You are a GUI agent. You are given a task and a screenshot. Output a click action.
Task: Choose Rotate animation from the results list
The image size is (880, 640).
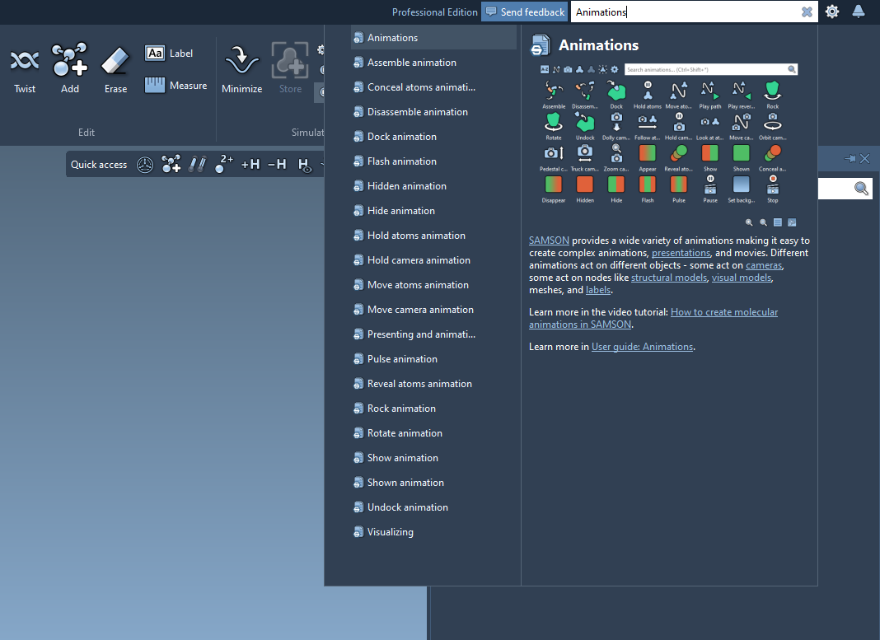tap(405, 433)
